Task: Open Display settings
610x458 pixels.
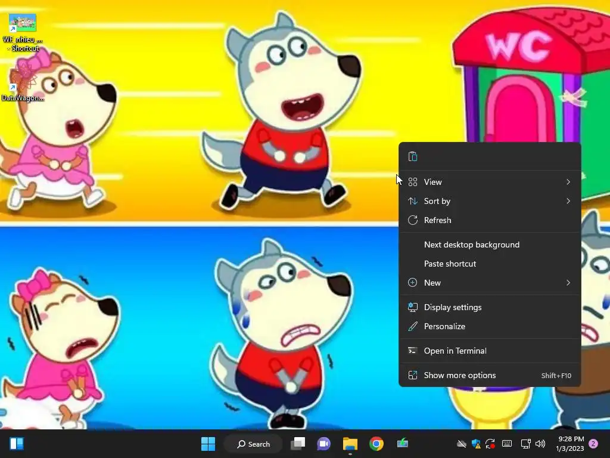Action: point(490,307)
